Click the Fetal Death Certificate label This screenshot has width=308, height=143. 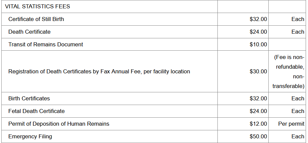point(36,111)
